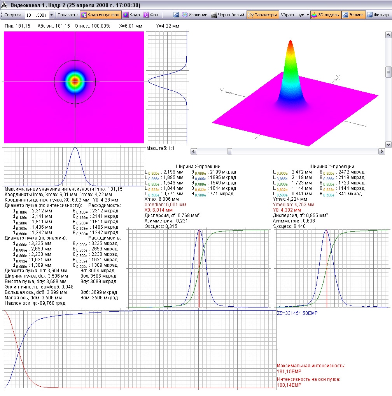Open the Фильтр tool
The width and height of the screenshot is (392, 396).
point(378,15)
